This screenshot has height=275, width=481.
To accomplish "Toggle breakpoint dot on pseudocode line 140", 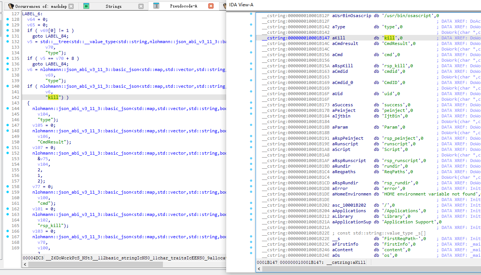I will click(8, 86).
